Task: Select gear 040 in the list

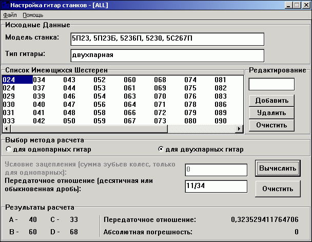Action: point(39,104)
